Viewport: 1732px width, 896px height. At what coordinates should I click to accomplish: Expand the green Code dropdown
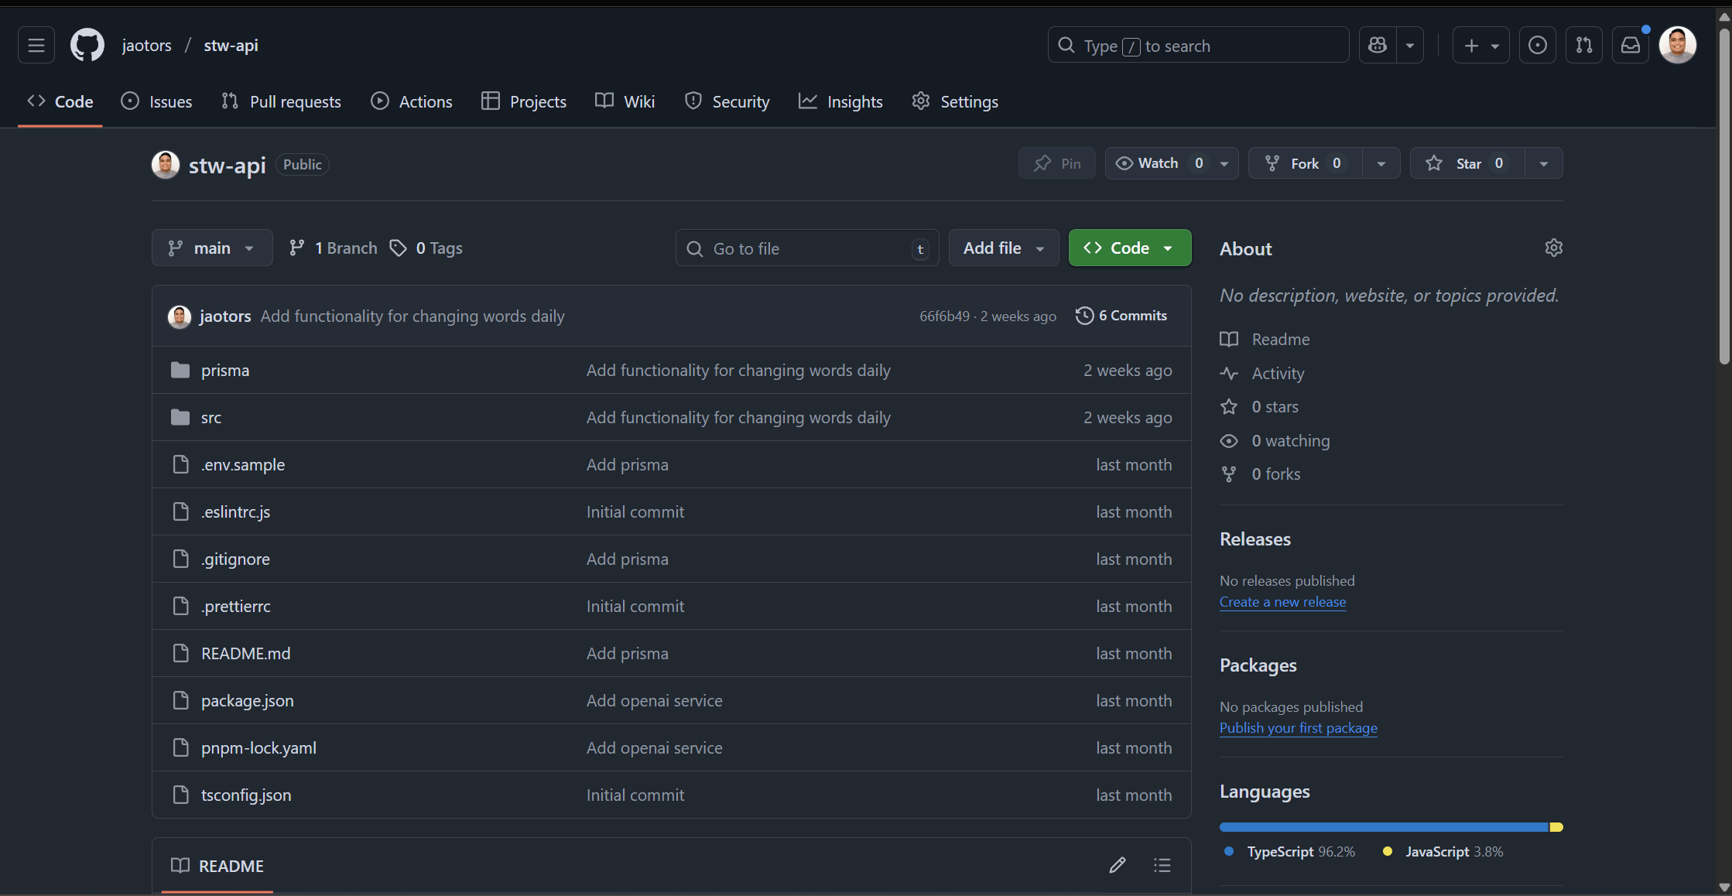point(1129,248)
